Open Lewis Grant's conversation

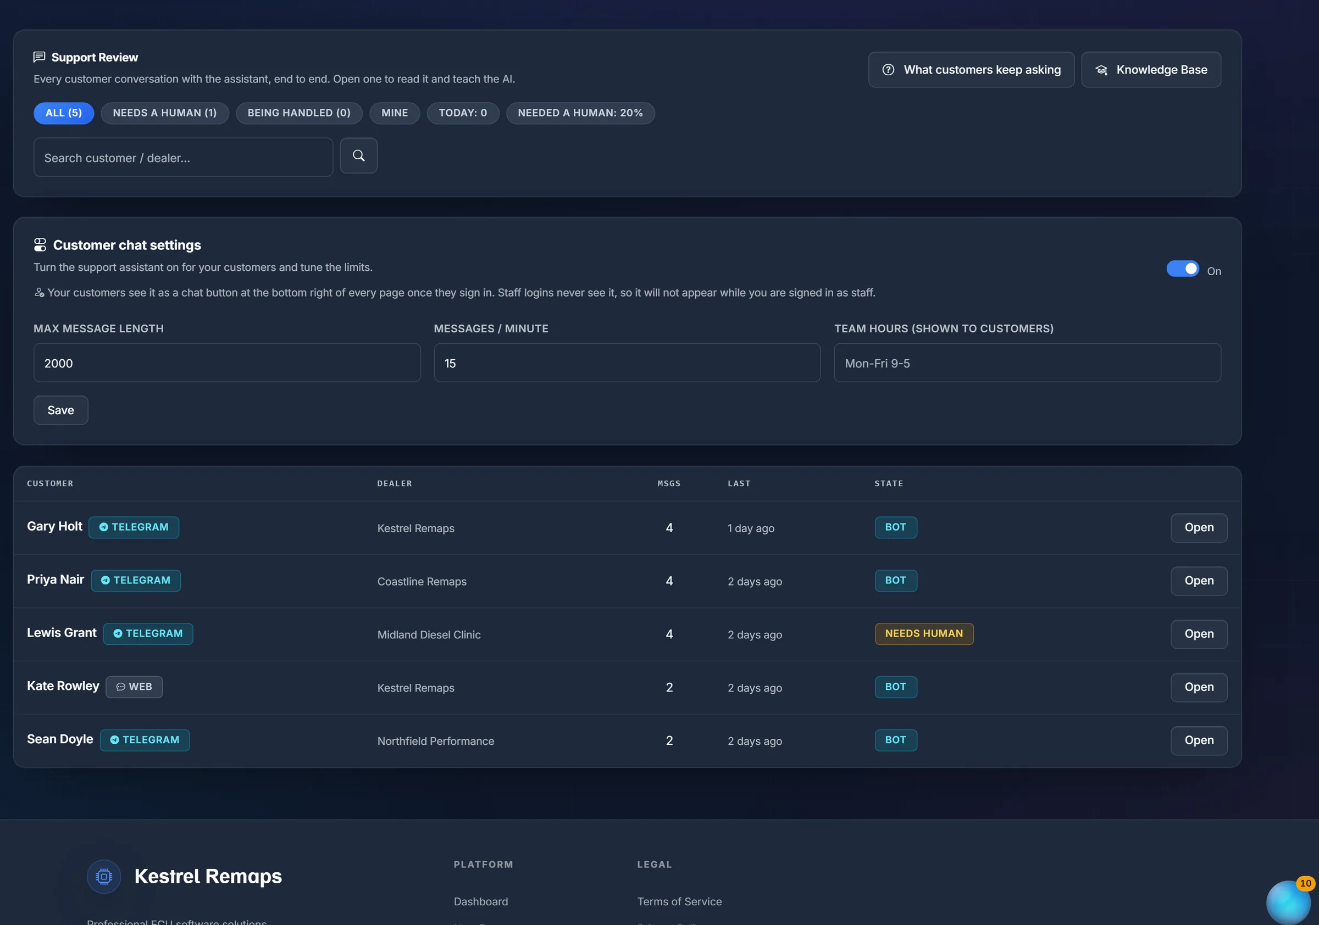[x=1199, y=634]
